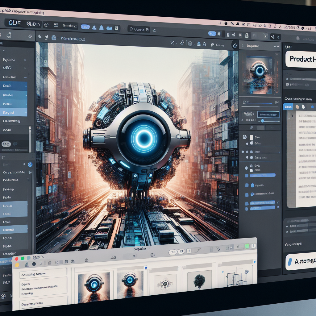The height and width of the screenshot is (316, 316).
Task: Select the first highlighted blue item in left sidebar
Action: 14,86
